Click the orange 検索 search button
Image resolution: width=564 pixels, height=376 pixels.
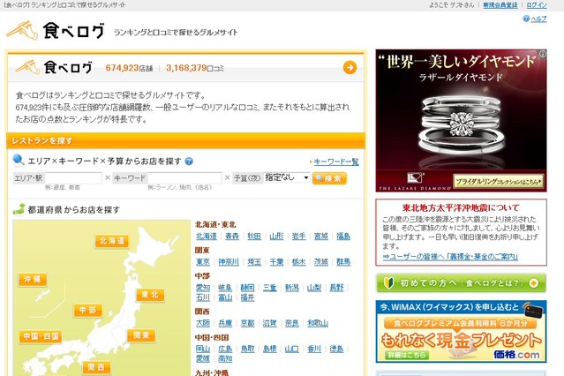point(329,178)
